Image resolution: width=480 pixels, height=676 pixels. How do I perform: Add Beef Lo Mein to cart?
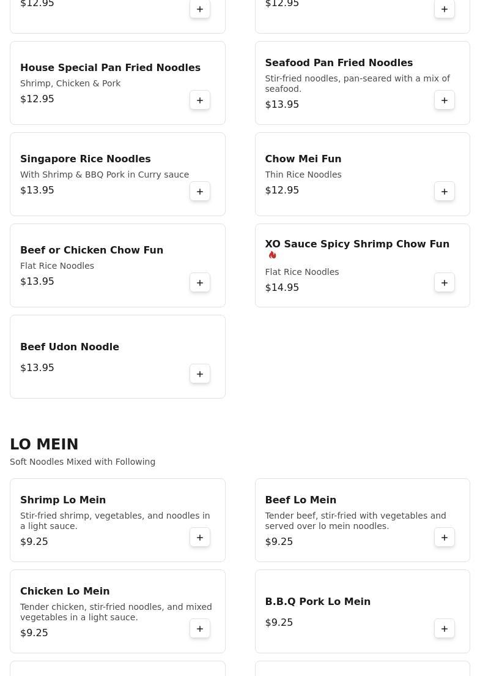pos(445,537)
